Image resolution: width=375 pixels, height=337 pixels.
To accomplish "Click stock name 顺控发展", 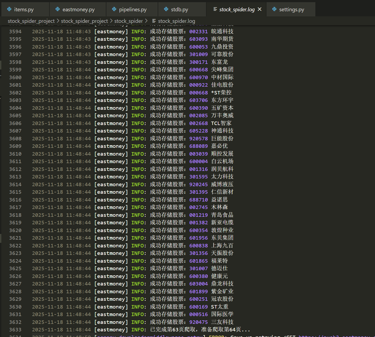I will click(222, 154).
